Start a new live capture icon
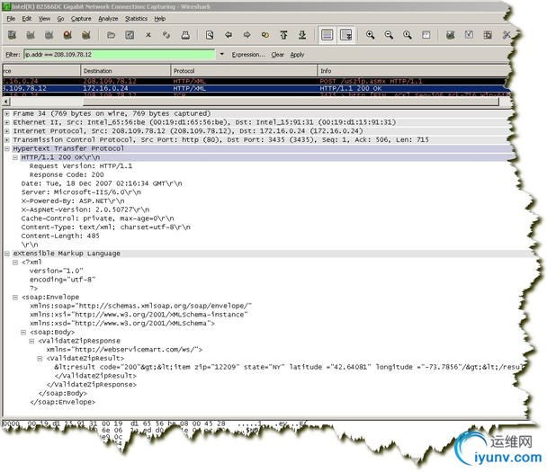547x472 pixels. click(49, 35)
